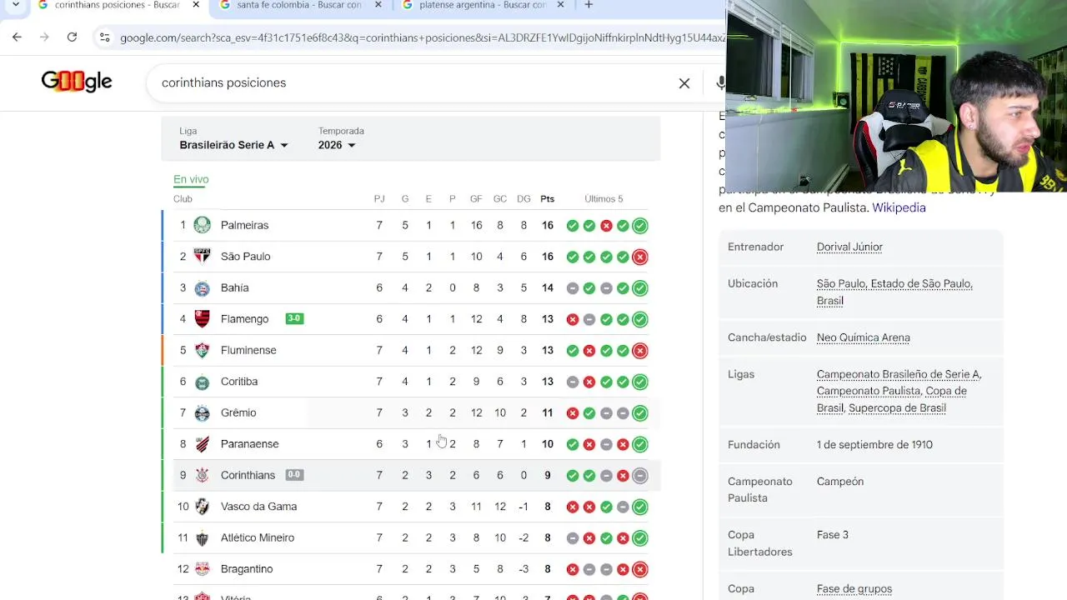
Task: Click the Fase de grupos link
Action: [854, 588]
